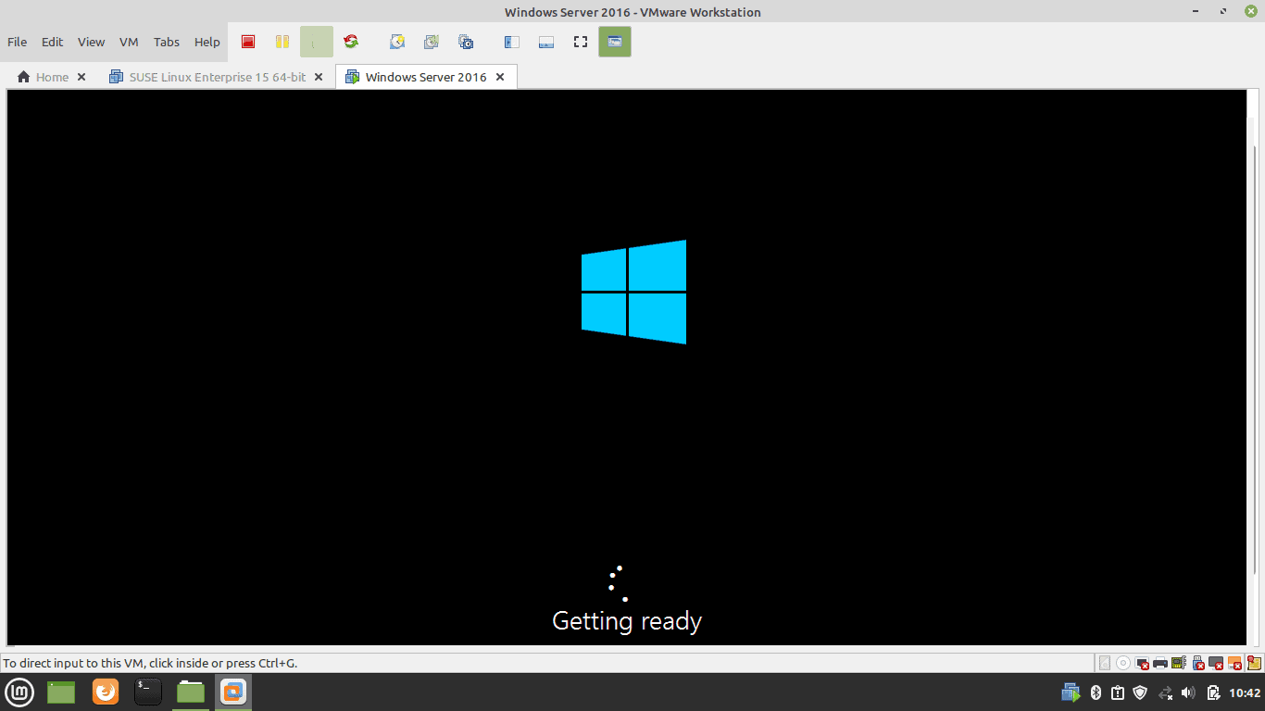
Task: Open the View menu
Action: point(92,42)
